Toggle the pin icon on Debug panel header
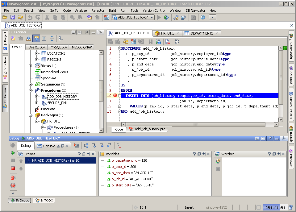 [x=270, y=138]
